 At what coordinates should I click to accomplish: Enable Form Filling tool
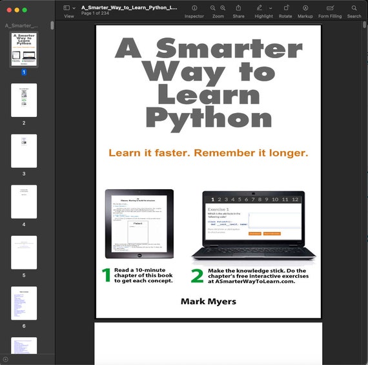coord(330,8)
